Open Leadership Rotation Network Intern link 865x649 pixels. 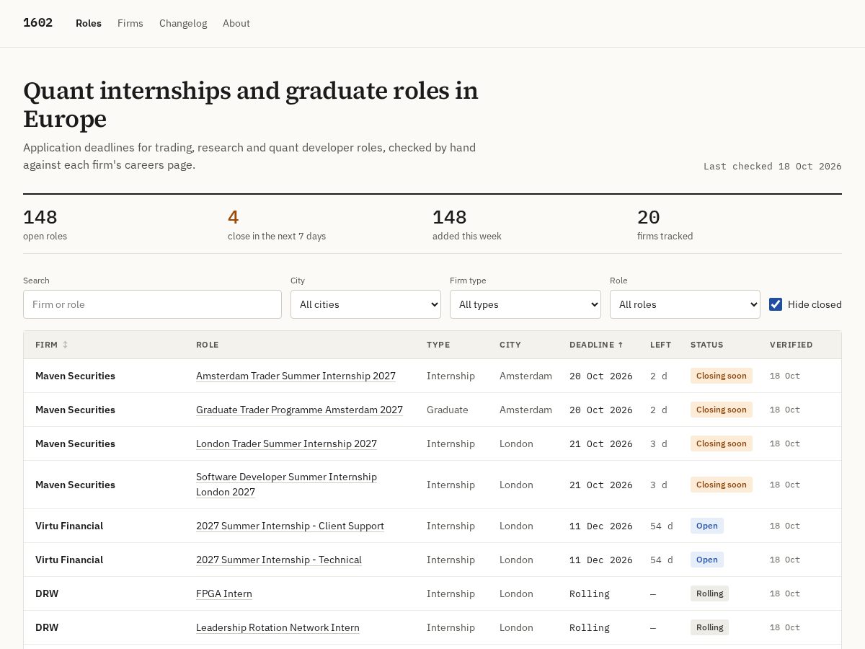tap(278, 627)
